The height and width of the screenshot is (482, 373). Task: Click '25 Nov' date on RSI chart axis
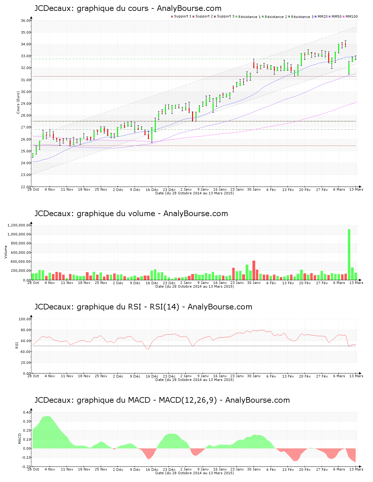click(101, 376)
